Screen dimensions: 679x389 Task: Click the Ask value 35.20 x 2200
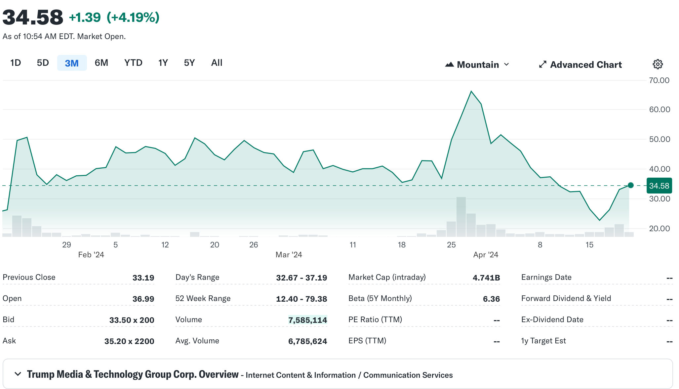click(129, 341)
